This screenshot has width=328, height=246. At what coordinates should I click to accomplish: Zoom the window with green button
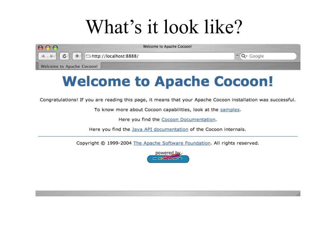[55, 48]
